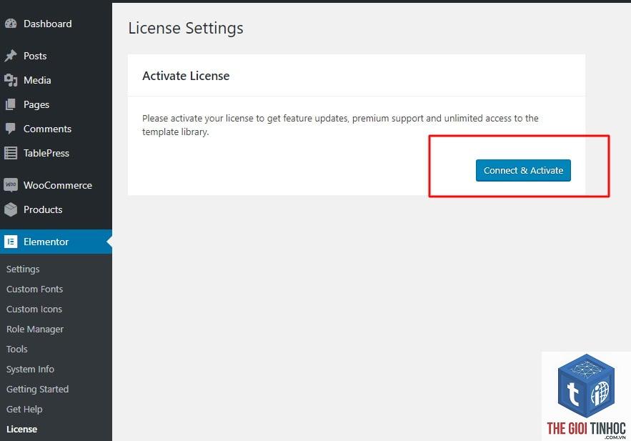Click the Comments speech bubble icon
The image size is (631, 441).
click(11, 129)
